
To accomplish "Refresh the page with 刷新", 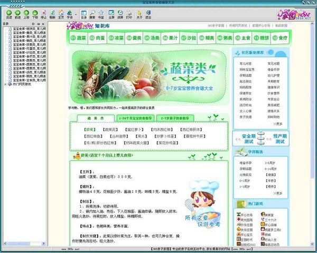I will (x=52, y=14).
